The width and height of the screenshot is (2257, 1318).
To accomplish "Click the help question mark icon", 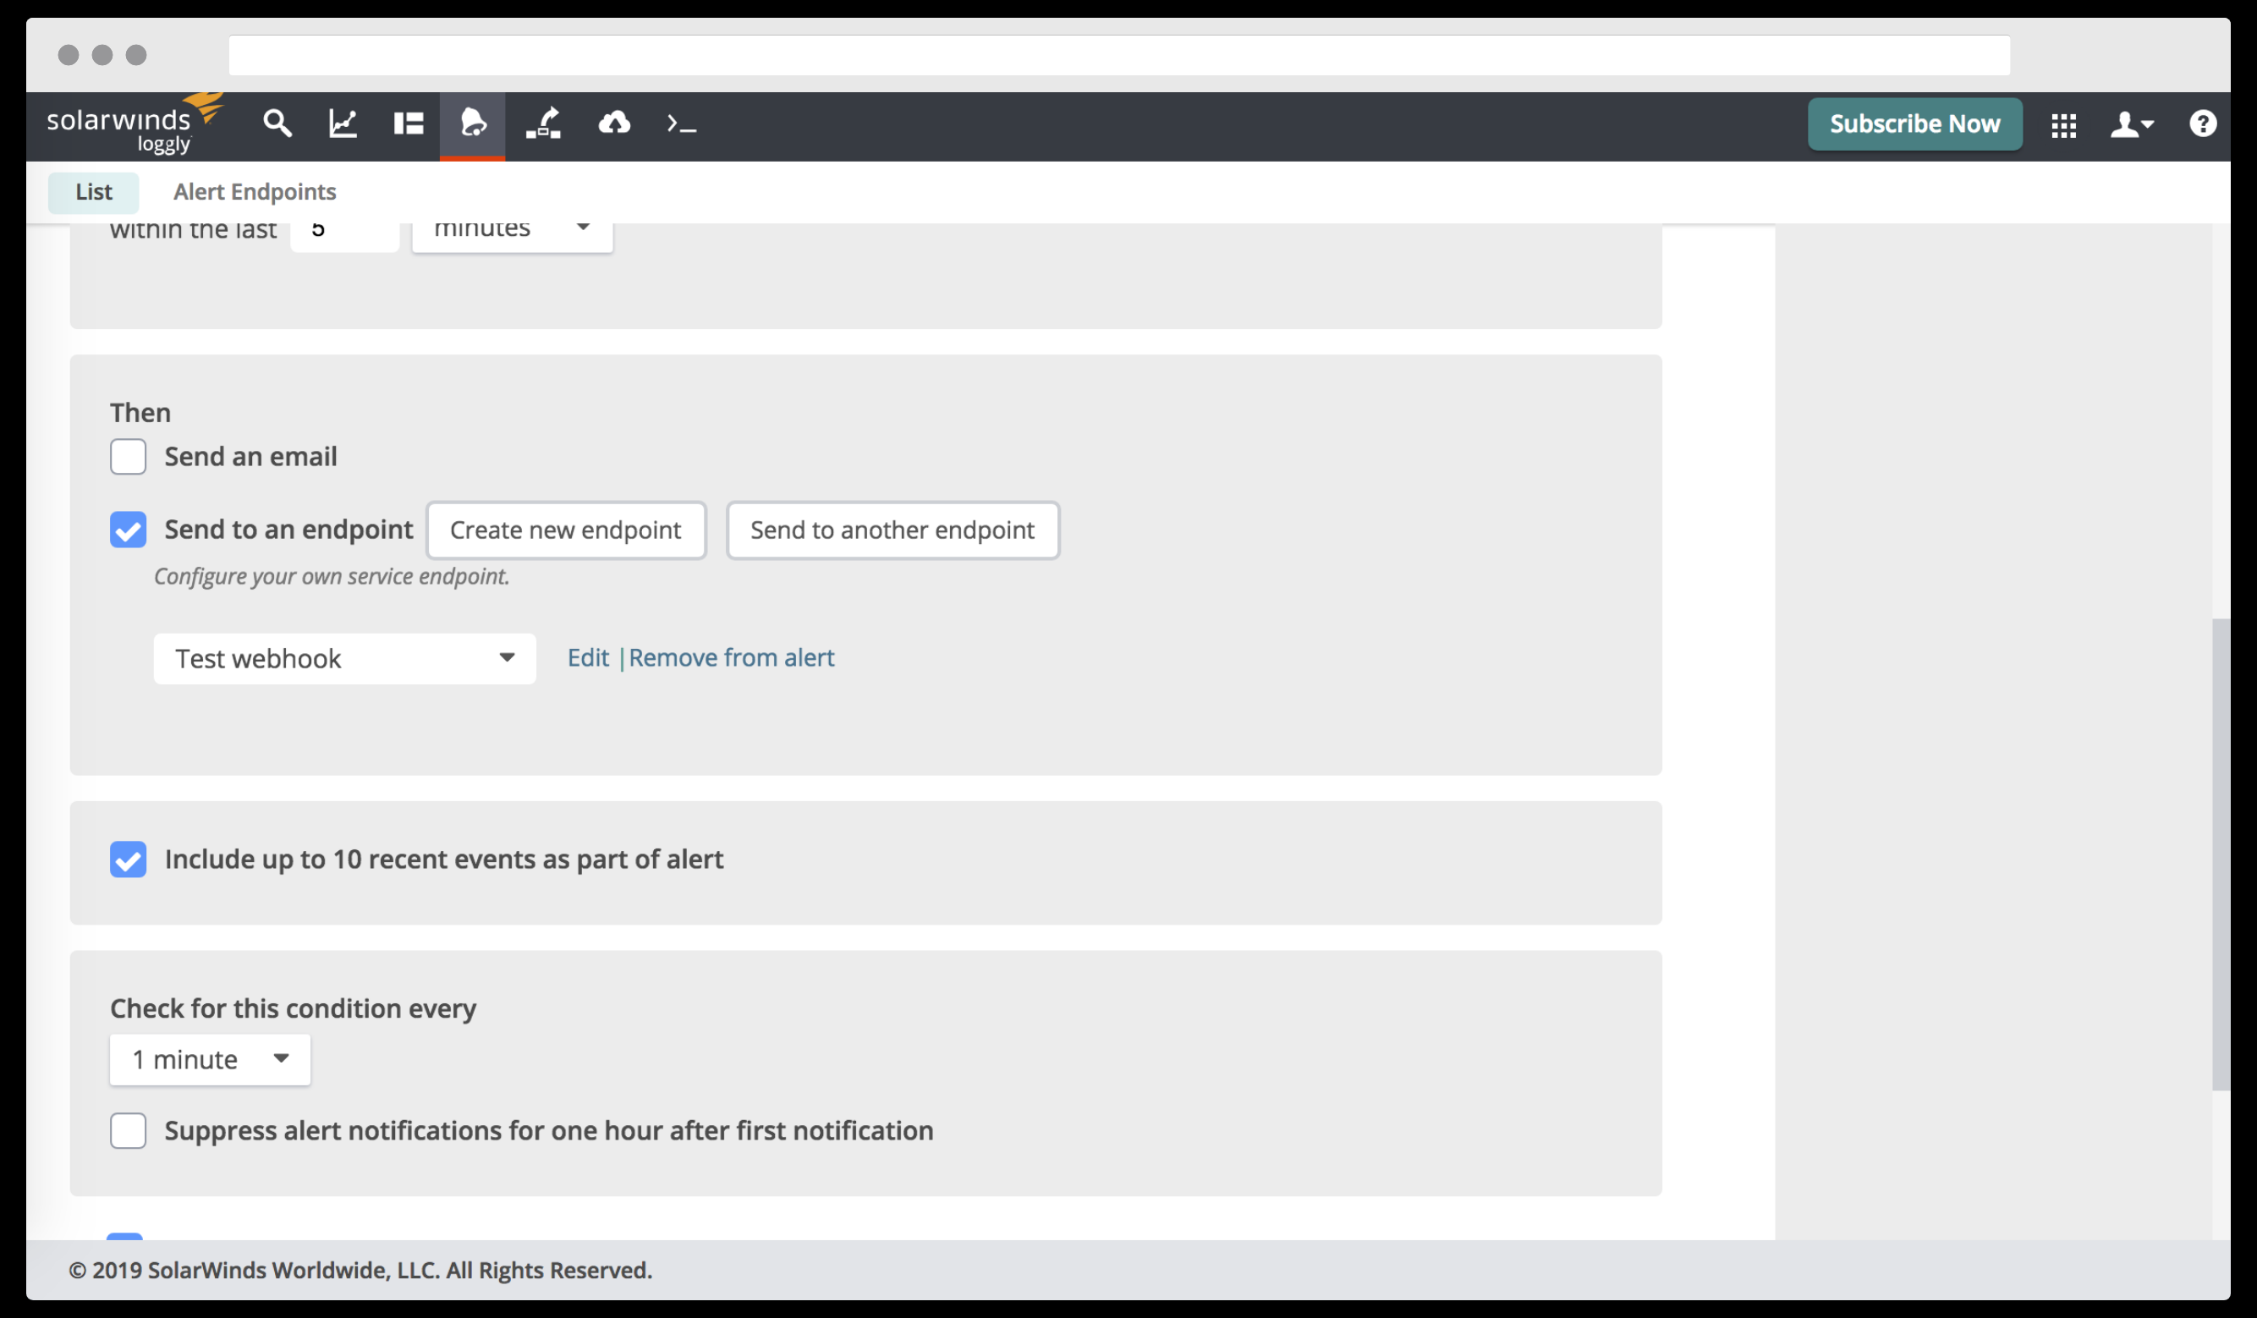I will pos(2202,124).
